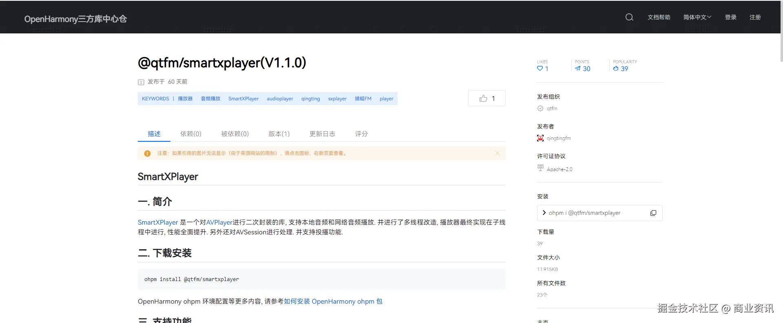Click the download count 39 under 下载量

540,244
